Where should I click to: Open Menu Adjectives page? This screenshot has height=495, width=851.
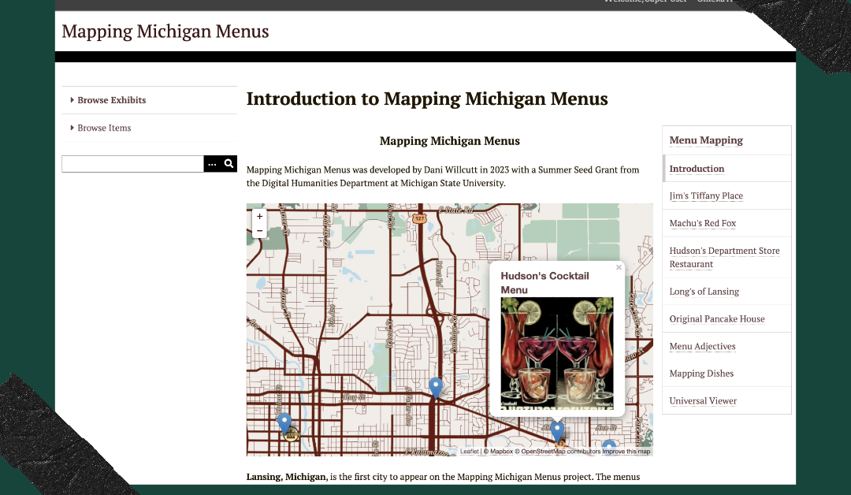[702, 346]
